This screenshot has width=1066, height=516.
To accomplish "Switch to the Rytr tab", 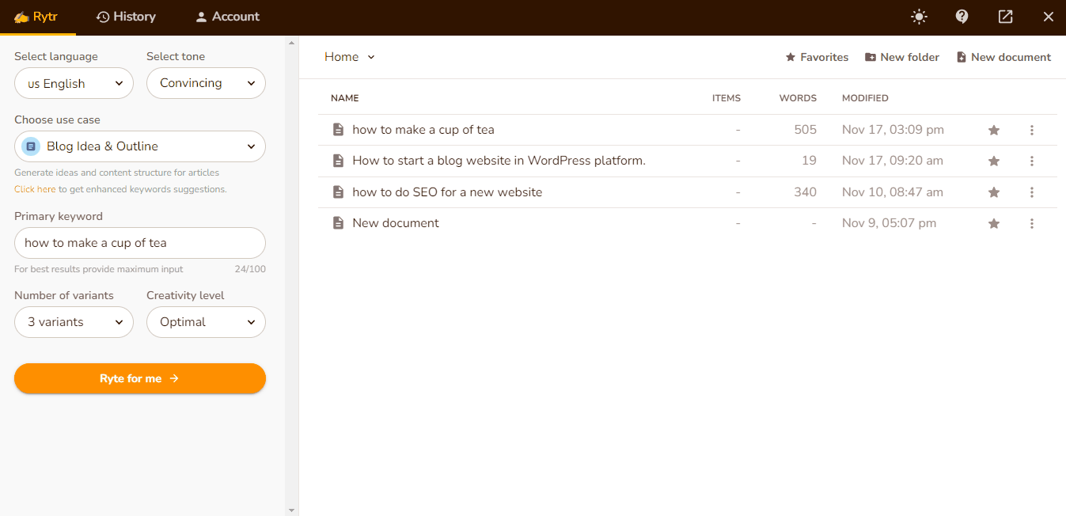I will click(x=36, y=17).
